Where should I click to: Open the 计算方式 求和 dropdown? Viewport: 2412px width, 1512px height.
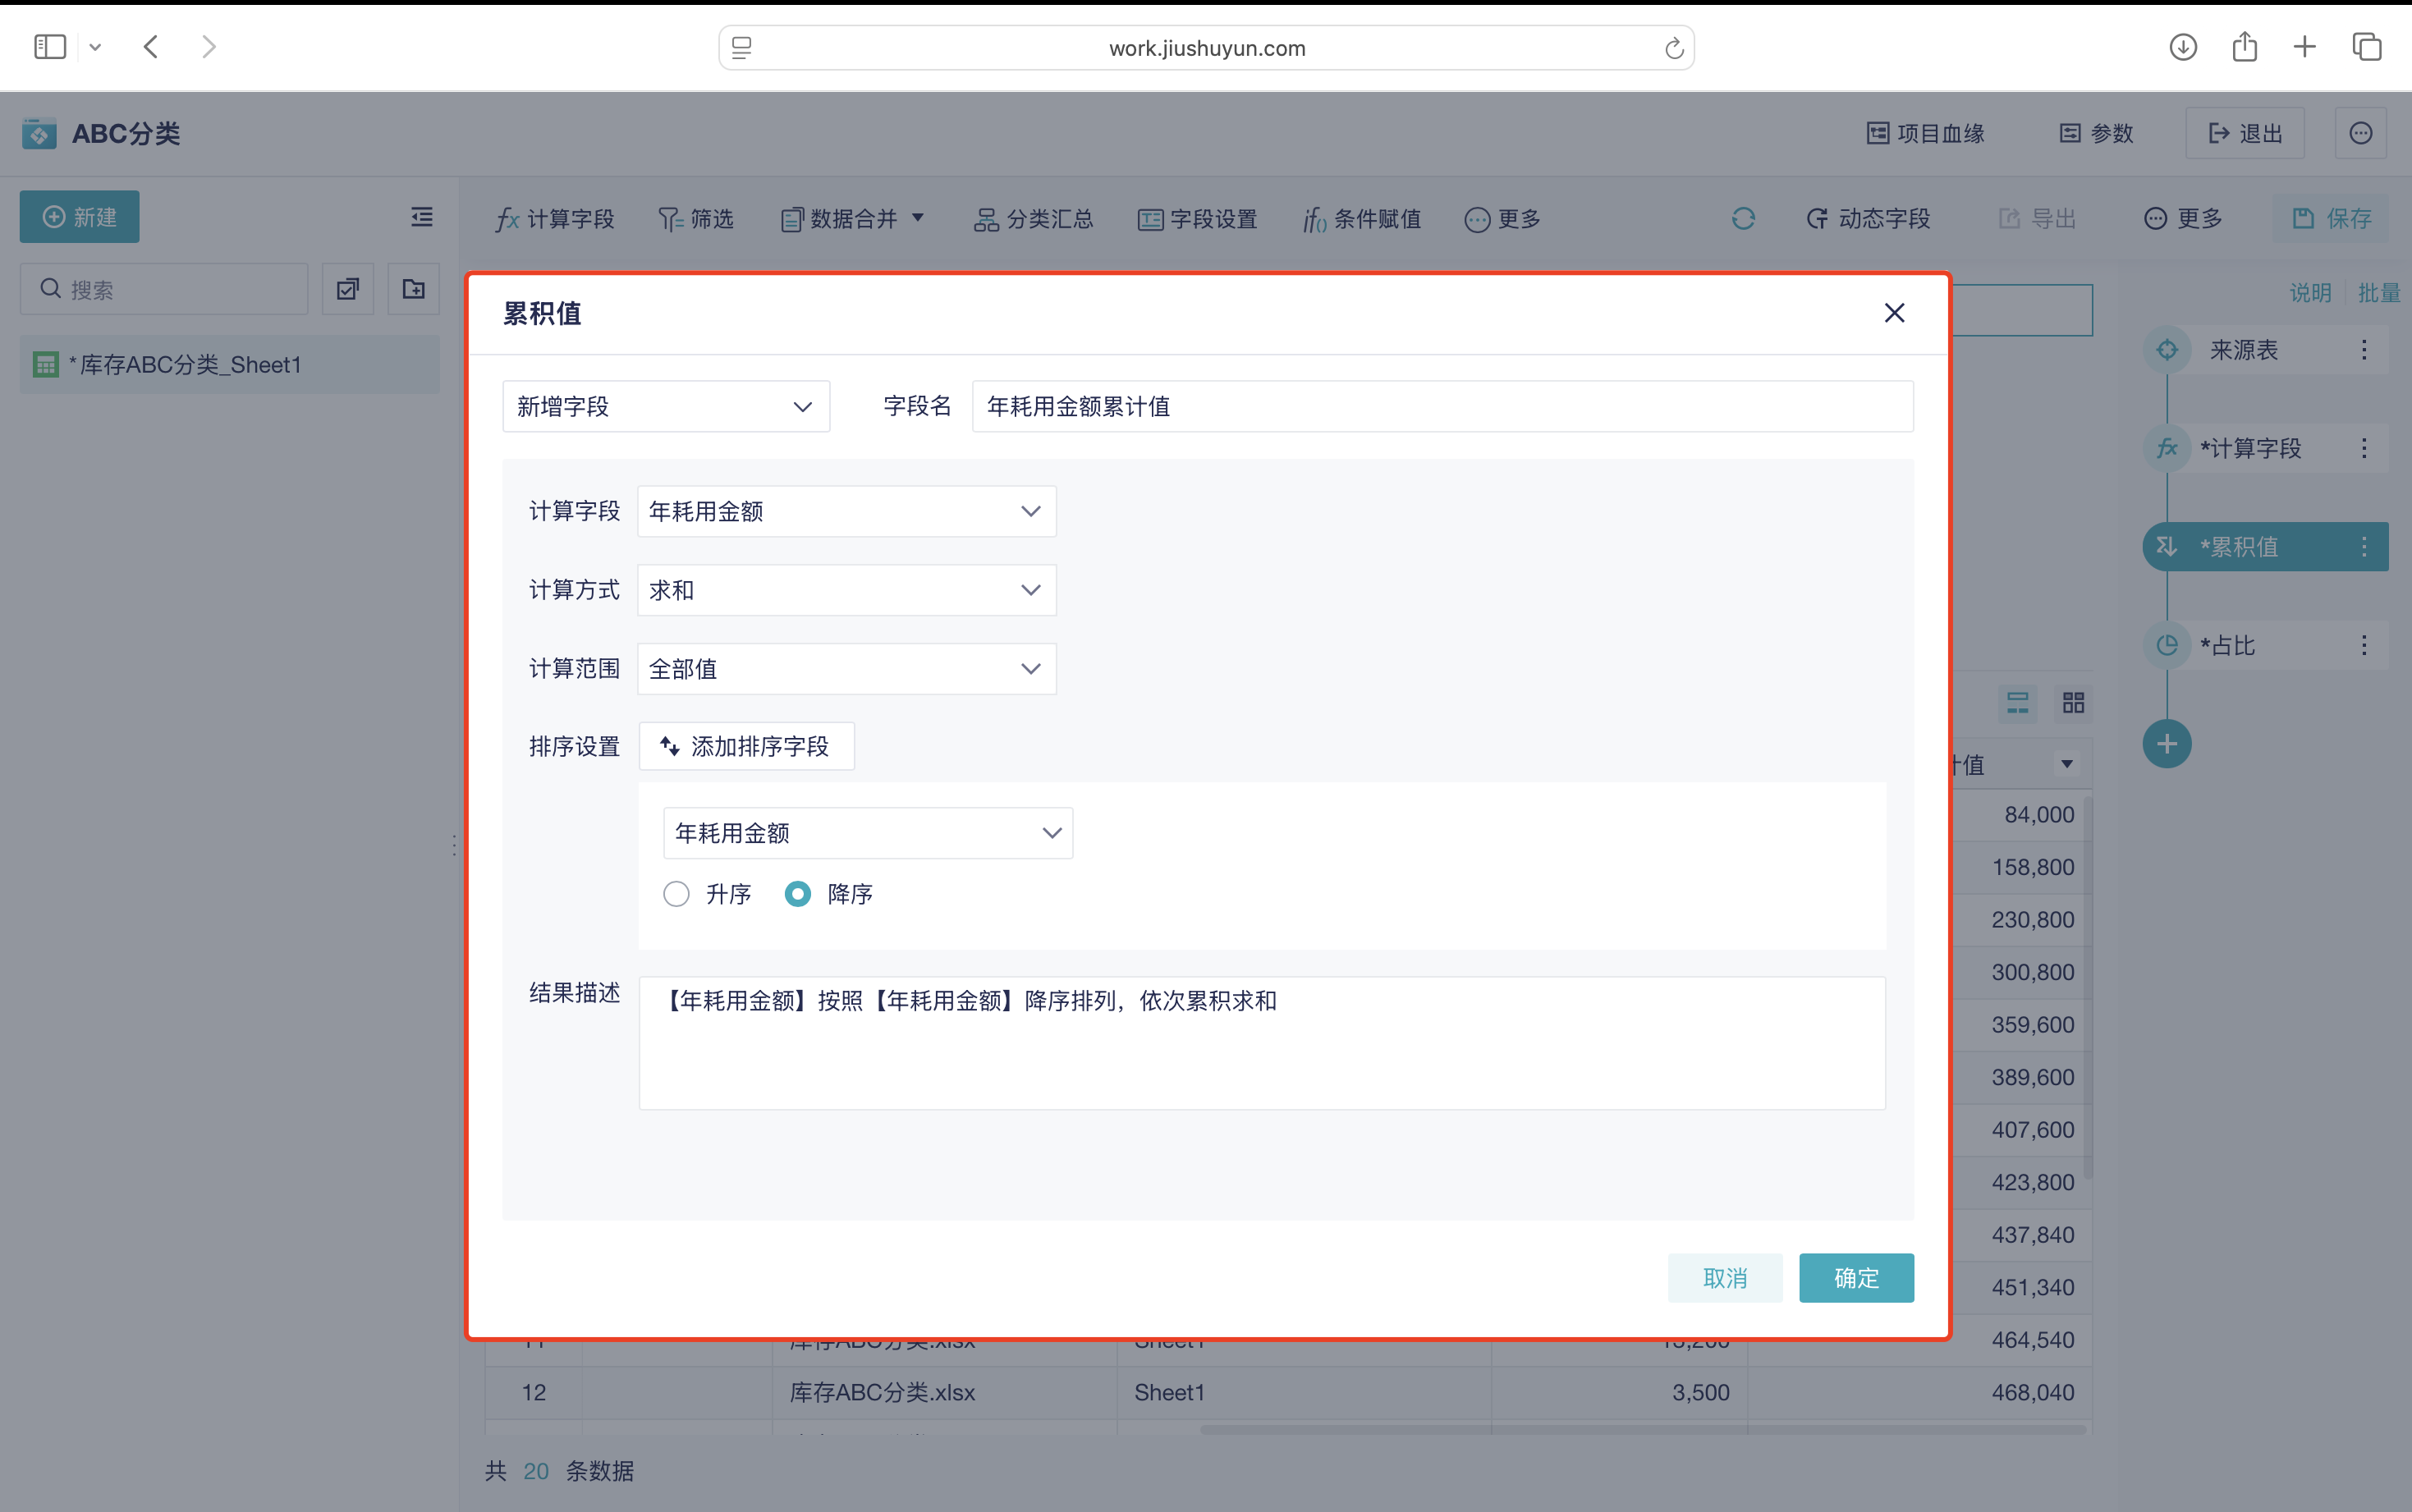point(846,590)
